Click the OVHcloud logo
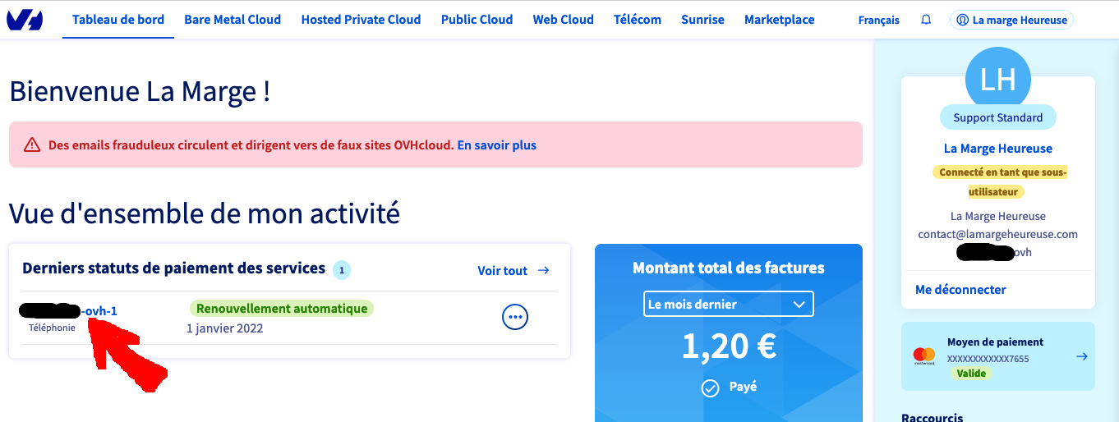Image resolution: width=1119 pixels, height=422 pixels. pyautogui.click(x=24, y=21)
